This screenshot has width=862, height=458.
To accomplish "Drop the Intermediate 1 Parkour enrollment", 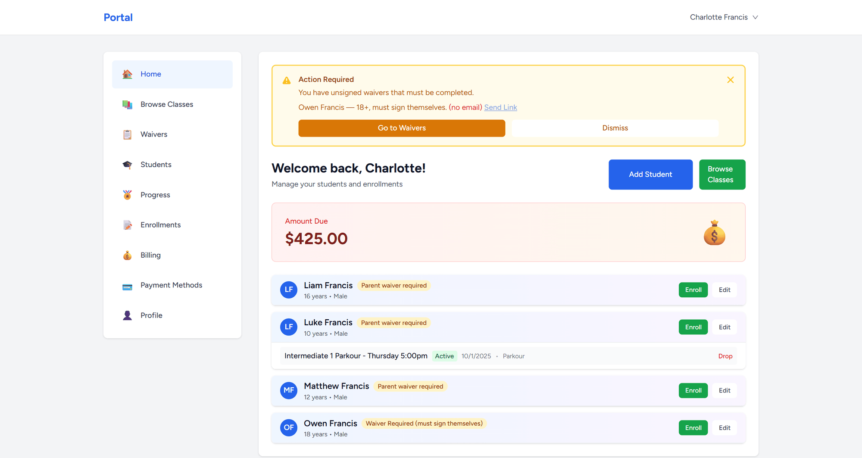I will coord(725,356).
